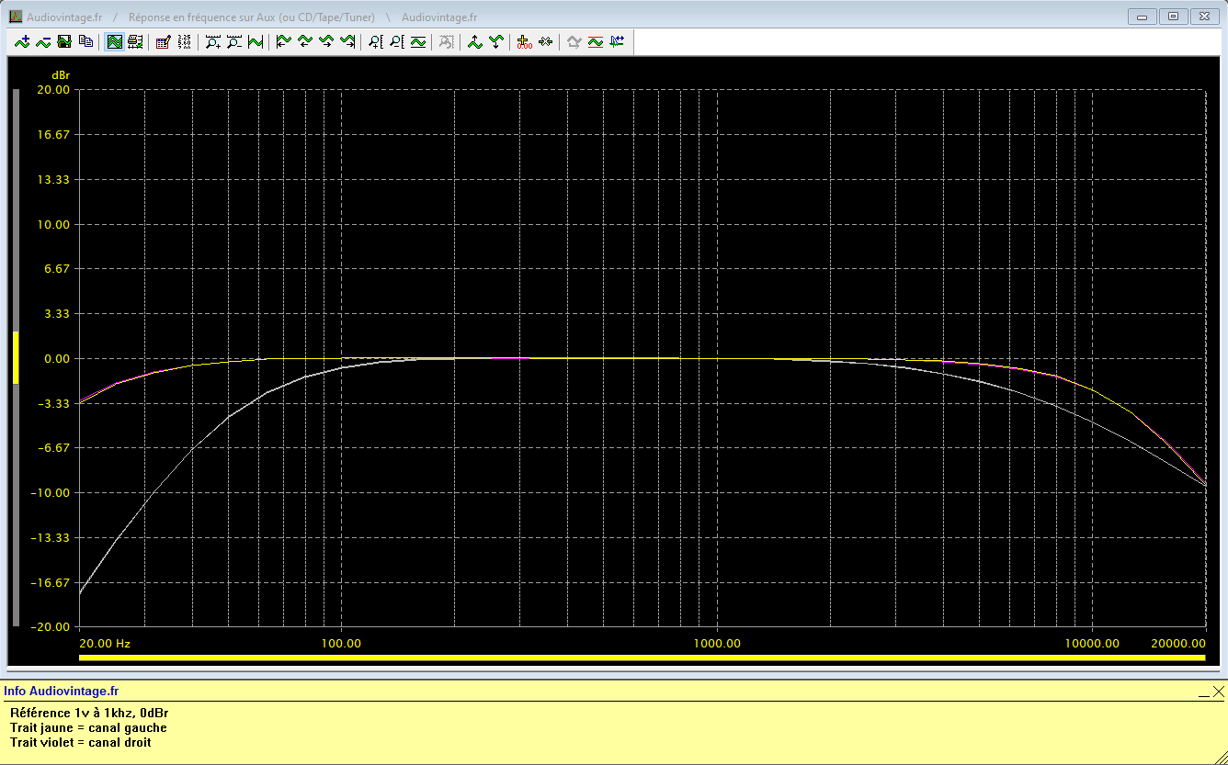This screenshot has width=1228, height=765.
Task: Toggle the red reference line icon
Action: tap(596, 41)
